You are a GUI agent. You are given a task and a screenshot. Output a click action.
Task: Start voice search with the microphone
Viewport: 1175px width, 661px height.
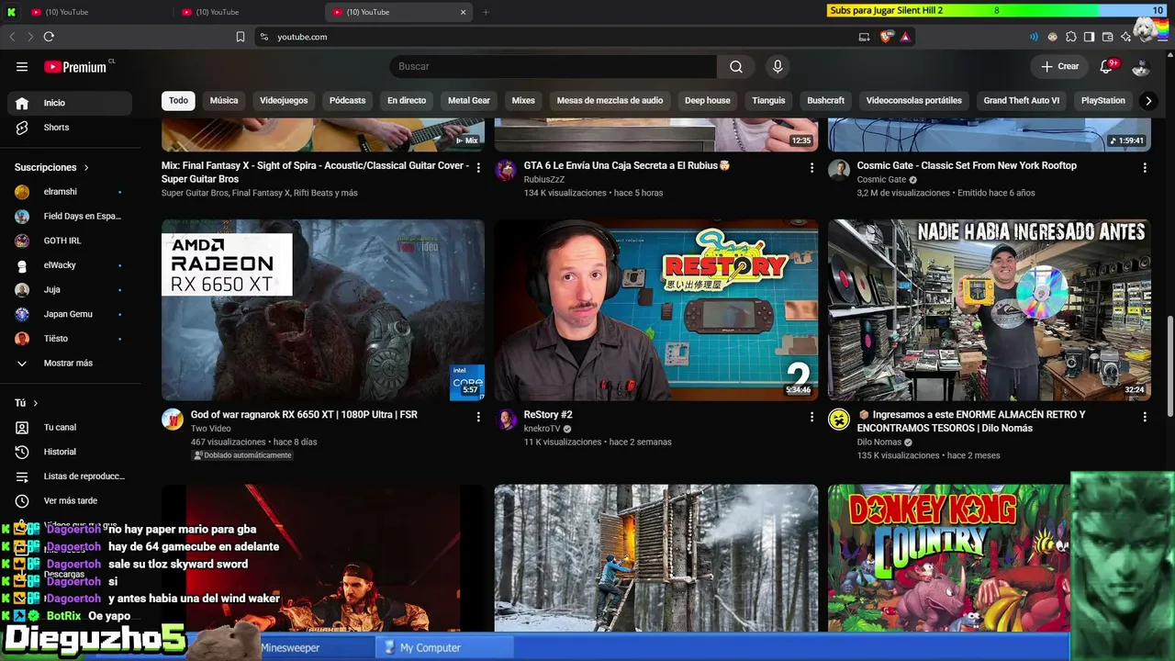point(778,67)
